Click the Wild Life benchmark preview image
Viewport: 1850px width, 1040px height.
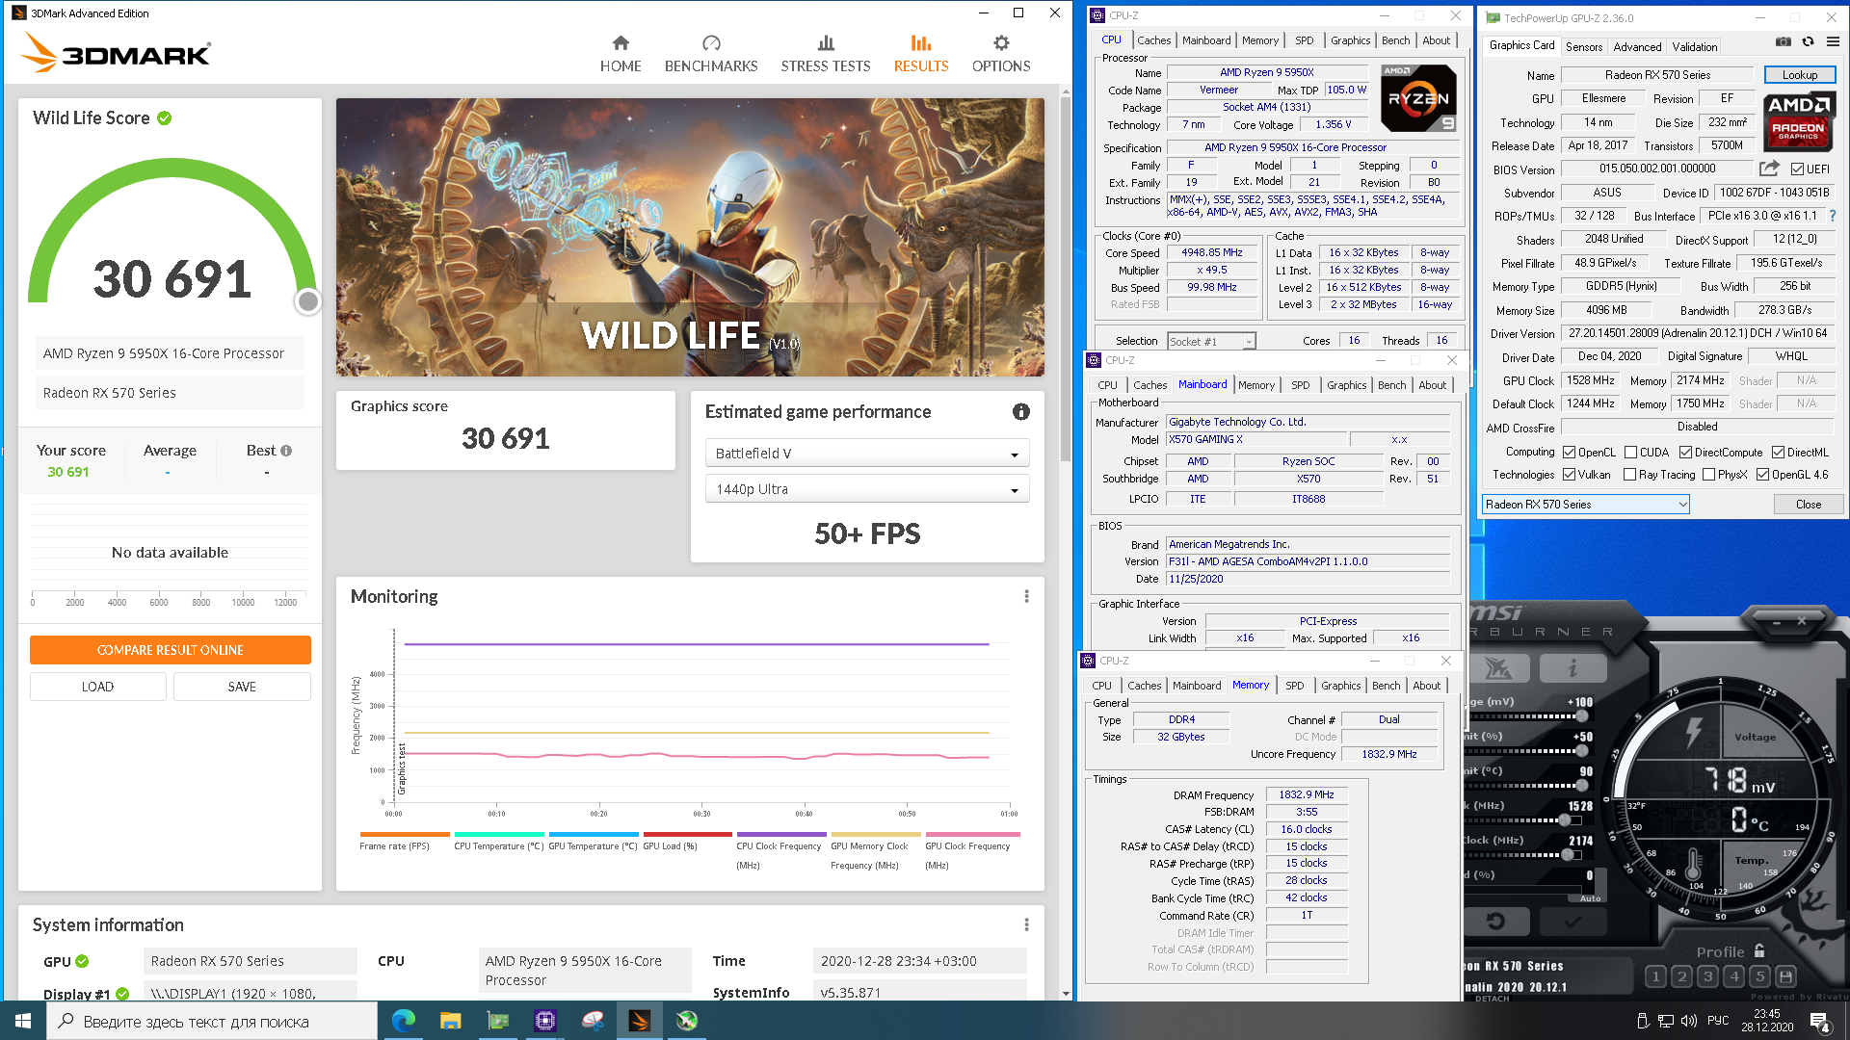tap(690, 237)
